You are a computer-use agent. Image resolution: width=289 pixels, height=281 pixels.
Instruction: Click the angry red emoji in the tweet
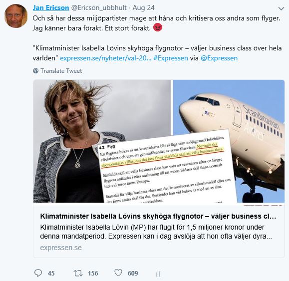(x=158, y=27)
